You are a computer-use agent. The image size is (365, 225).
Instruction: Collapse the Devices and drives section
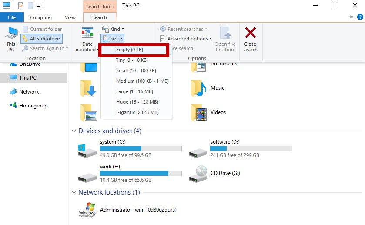pos(74,131)
